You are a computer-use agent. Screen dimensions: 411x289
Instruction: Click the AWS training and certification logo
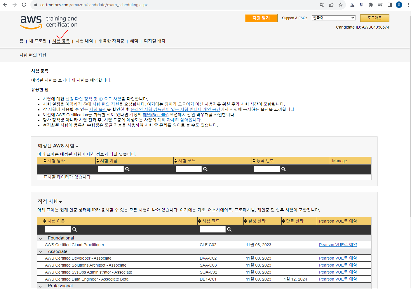48,22
